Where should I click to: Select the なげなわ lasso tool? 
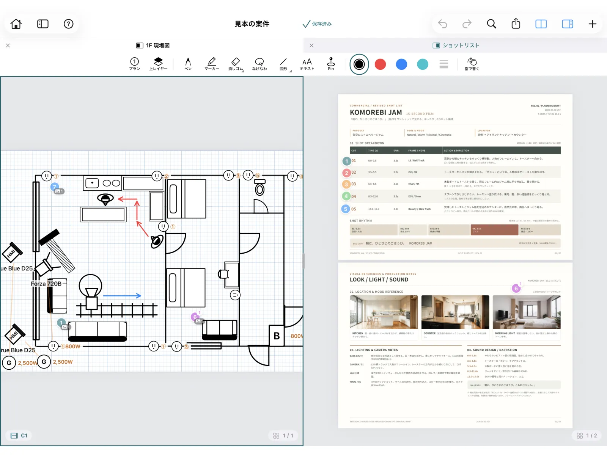[259, 64]
